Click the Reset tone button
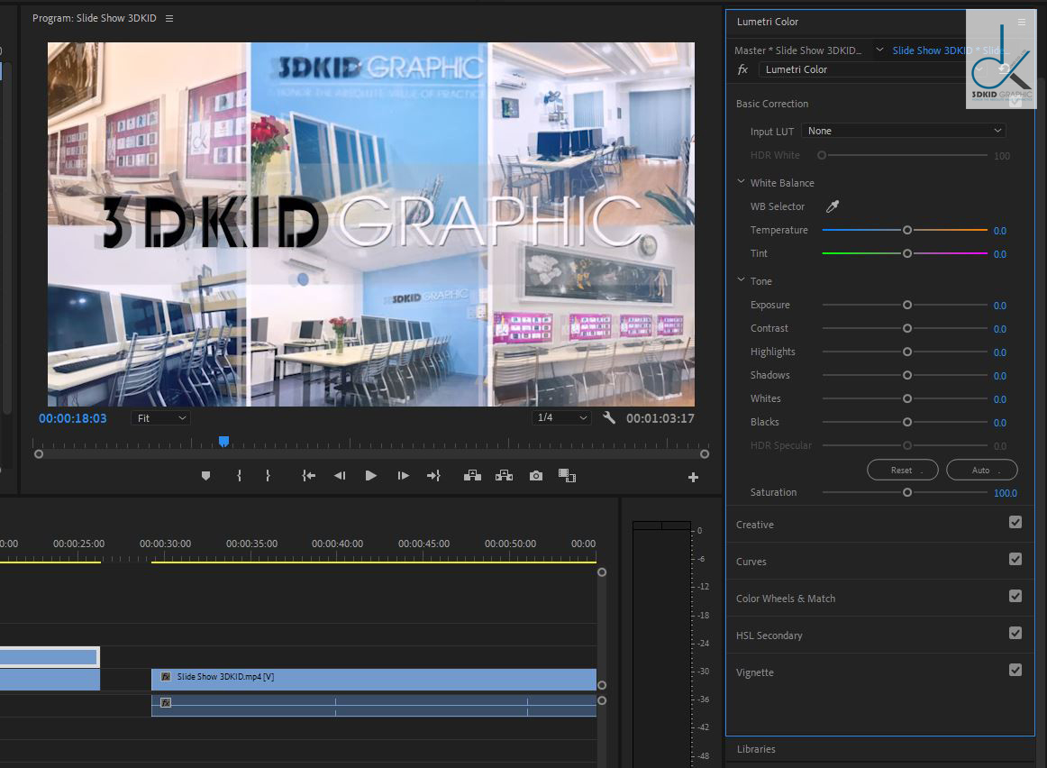The height and width of the screenshot is (768, 1047). (x=902, y=471)
